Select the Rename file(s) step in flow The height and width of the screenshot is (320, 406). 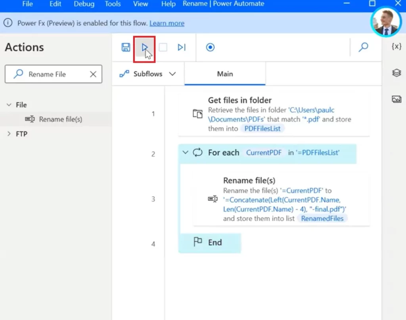[282, 199]
